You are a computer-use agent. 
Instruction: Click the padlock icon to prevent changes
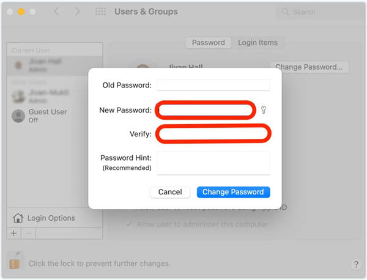(x=16, y=260)
